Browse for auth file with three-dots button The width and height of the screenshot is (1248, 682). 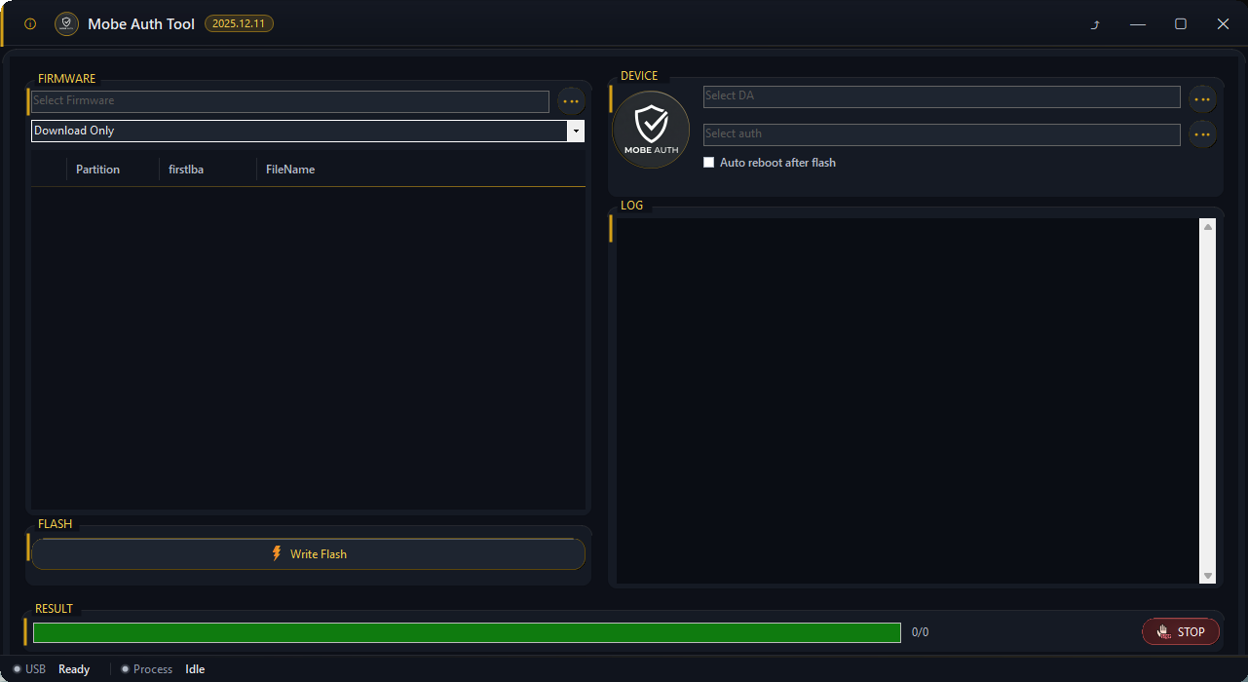(x=1202, y=134)
